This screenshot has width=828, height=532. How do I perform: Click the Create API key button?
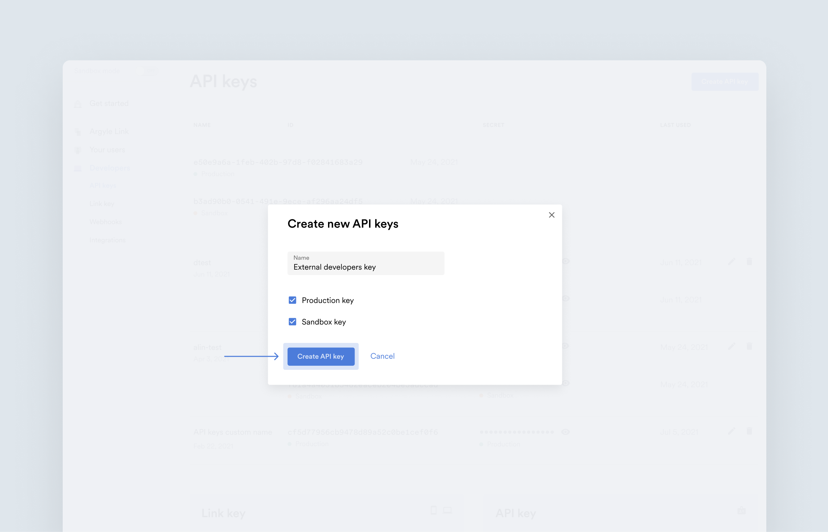point(320,356)
